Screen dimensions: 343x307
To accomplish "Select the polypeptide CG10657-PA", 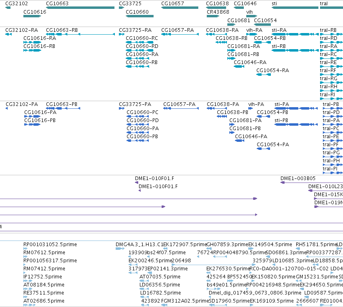I will [x=181, y=108].
